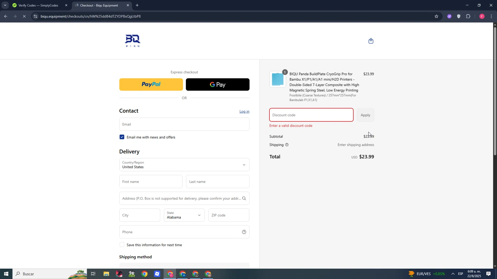Switch to the Verify Codes — SimplyCodes tab
This screenshot has width=497, height=279.
tap(38, 5)
